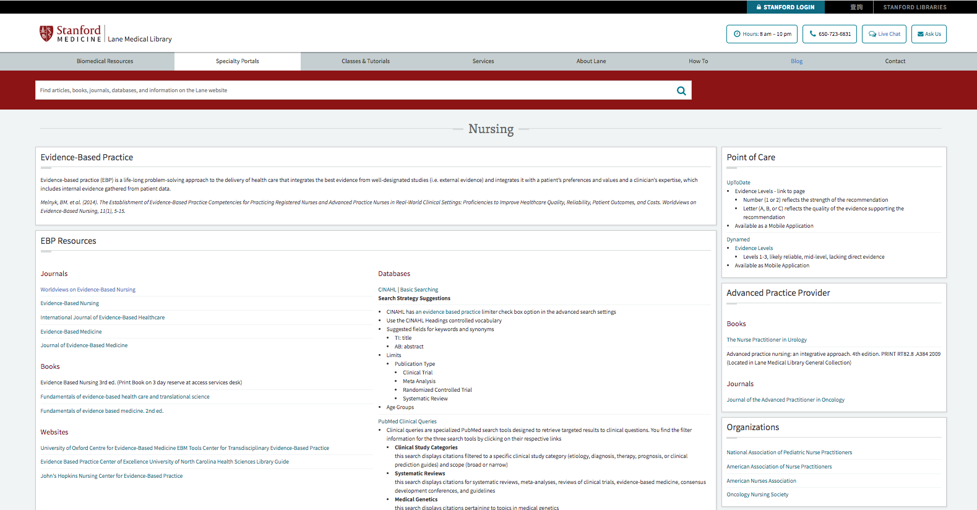Click the Chinese-character link in top bar
The height and width of the screenshot is (510, 977).
(856, 7)
